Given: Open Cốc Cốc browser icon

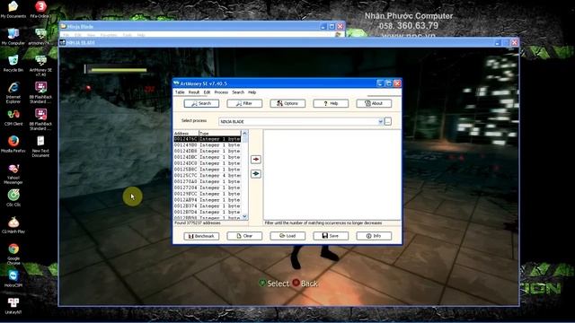Looking at the screenshot, I should point(13,197).
